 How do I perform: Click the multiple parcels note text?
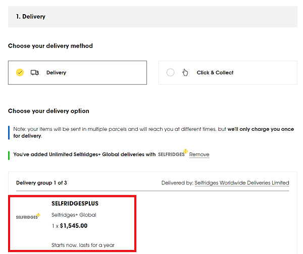tap(154, 132)
